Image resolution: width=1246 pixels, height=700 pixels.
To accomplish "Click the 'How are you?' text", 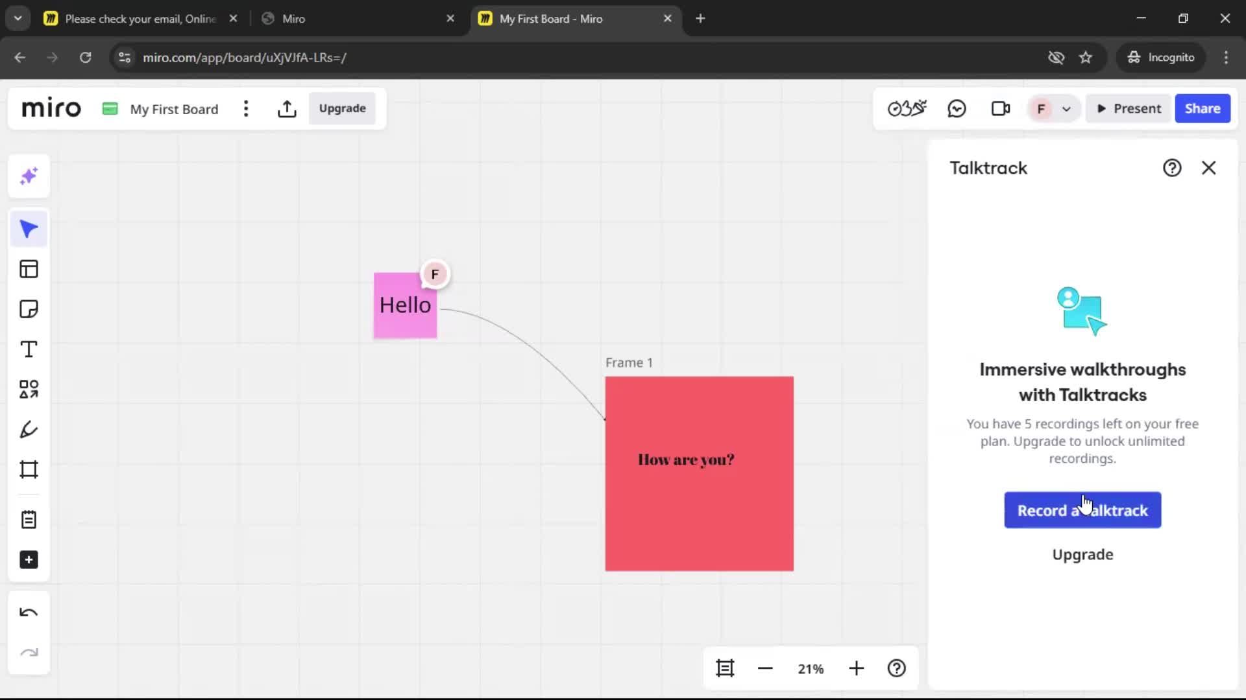I will (x=686, y=460).
